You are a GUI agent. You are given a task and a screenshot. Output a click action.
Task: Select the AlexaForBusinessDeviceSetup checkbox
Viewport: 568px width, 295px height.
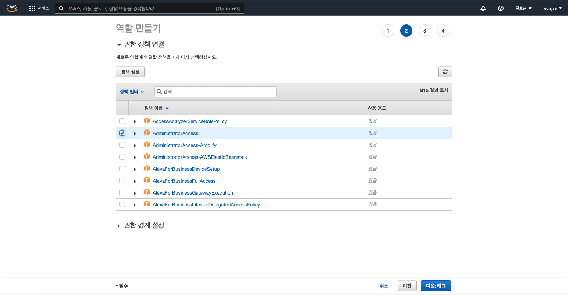[122, 169]
